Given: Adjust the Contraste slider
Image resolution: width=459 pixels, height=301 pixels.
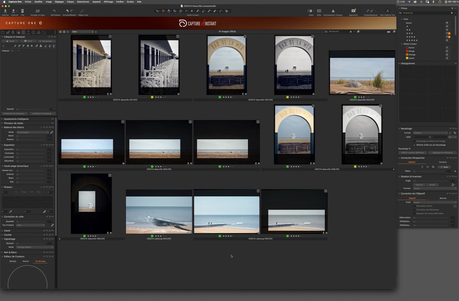Looking at the screenshot, I should [31, 153].
